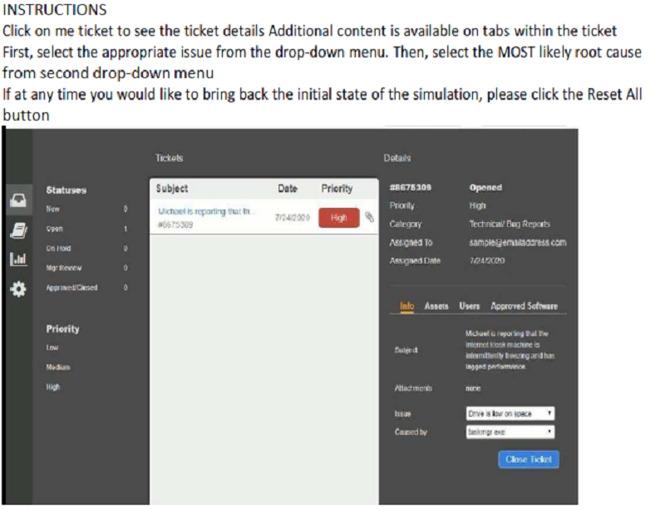Expand the Issue drop-down menu
The image size is (665, 509).
tap(510, 413)
